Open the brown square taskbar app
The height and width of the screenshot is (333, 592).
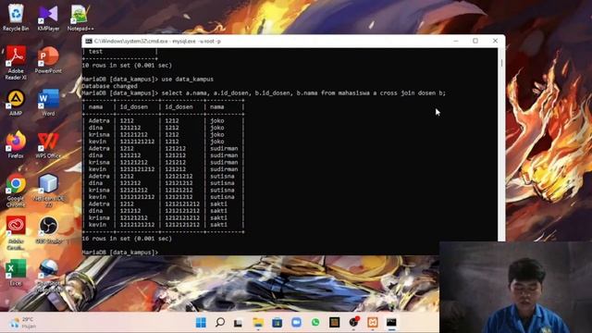[335, 323]
